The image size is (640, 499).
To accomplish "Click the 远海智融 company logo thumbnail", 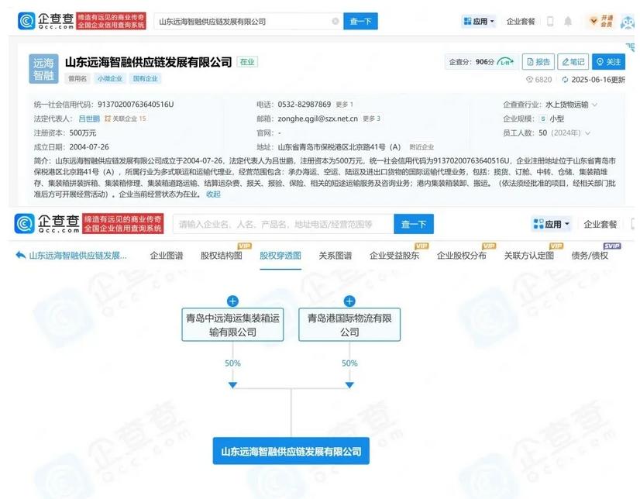I will pos(43,69).
